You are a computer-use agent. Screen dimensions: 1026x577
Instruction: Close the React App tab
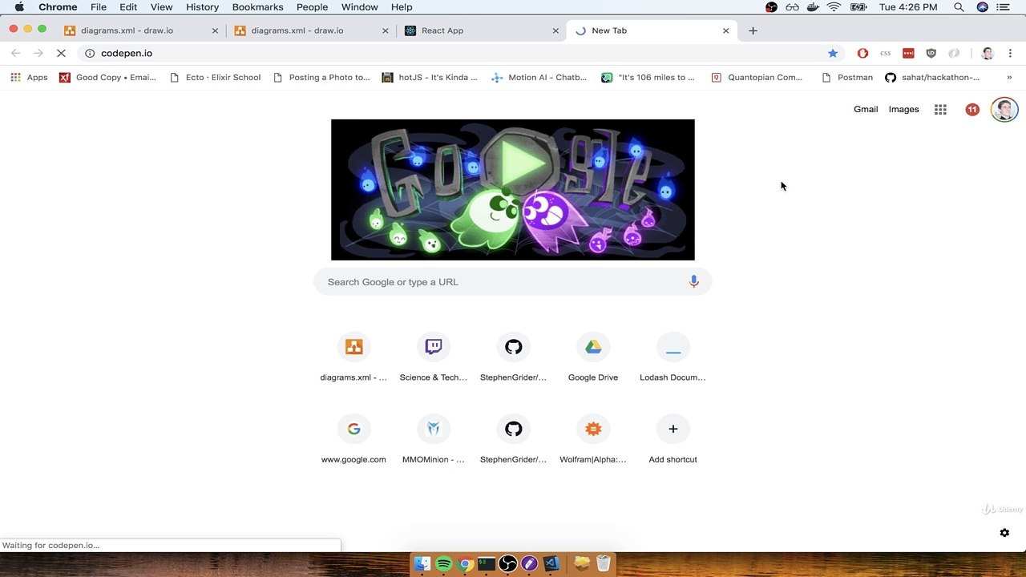[555, 30]
